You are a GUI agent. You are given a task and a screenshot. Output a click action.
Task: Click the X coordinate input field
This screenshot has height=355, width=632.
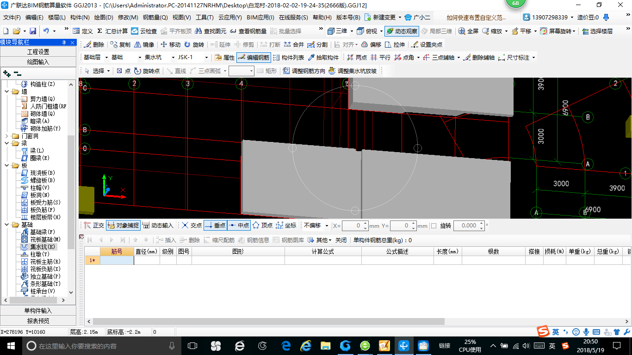pyautogui.click(x=355, y=226)
